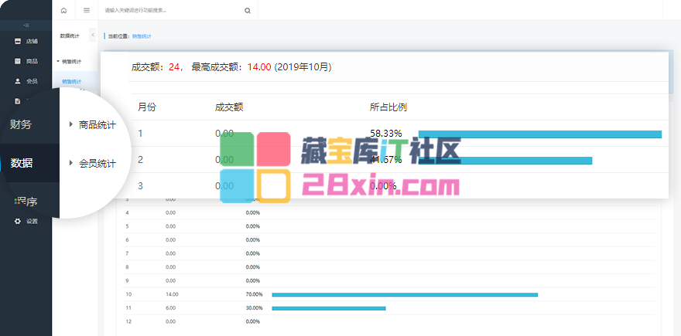Collapse the 数据统计 panel with chevron
Image resolution: width=681 pixels, height=336 pixels.
tap(93, 35)
